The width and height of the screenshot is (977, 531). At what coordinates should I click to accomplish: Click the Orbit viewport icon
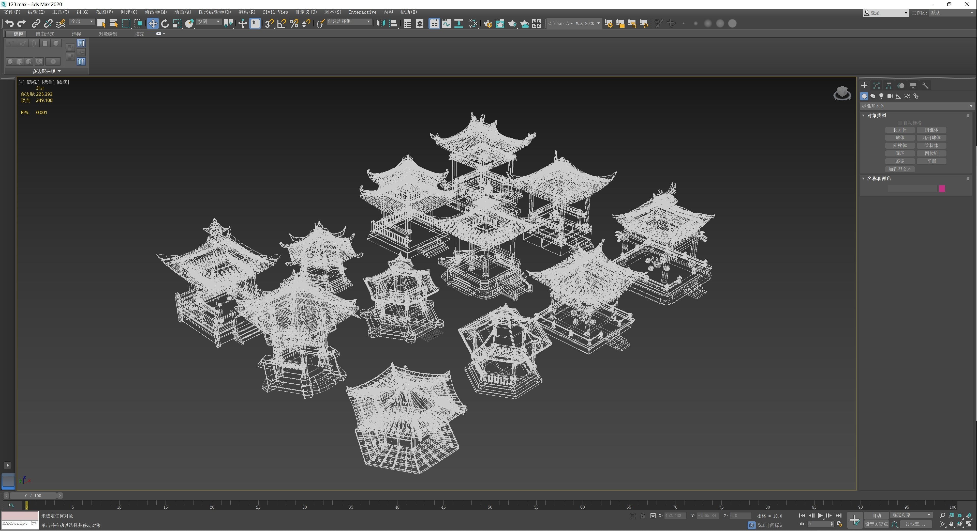click(960, 524)
